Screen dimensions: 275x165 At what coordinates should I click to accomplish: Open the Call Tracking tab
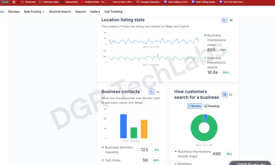click(x=113, y=12)
